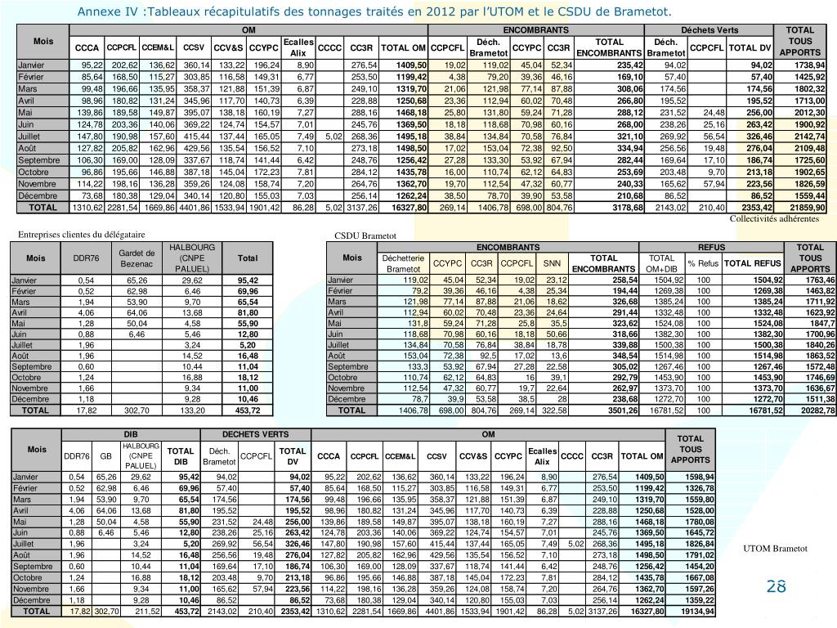Select the 'Déchets Verts' header in top table
This screenshot has height=628, width=837.
point(709,30)
